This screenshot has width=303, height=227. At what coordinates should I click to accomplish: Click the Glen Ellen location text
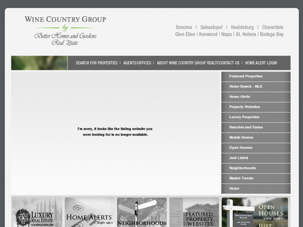point(185,34)
